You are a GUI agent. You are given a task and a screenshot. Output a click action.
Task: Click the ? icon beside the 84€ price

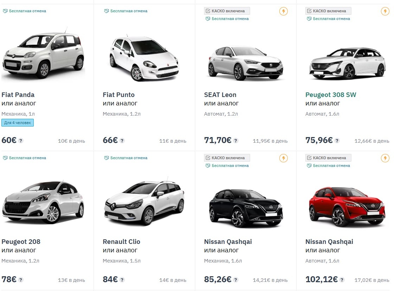coord(122,280)
